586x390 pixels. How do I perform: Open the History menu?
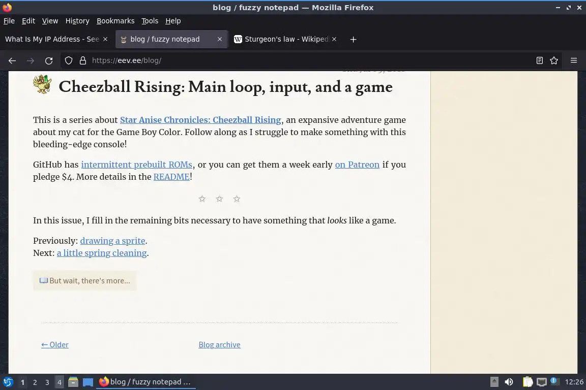[x=77, y=21]
